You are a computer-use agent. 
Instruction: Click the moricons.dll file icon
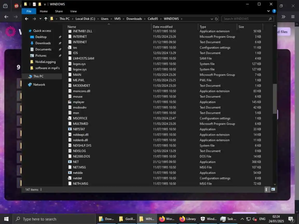pyautogui.click(x=70, y=91)
